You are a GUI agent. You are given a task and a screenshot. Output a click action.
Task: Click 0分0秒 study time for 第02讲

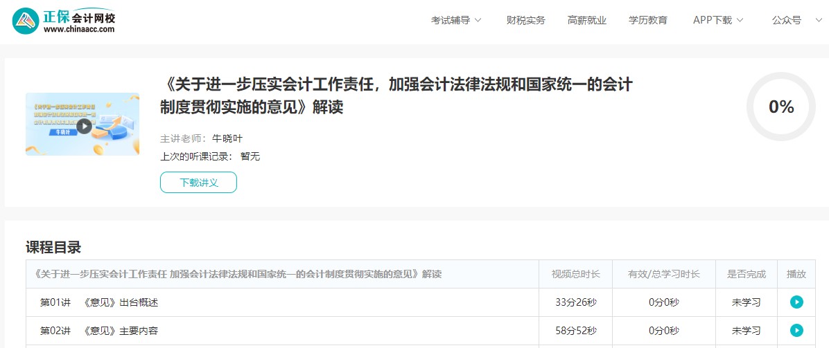tap(664, 331)
